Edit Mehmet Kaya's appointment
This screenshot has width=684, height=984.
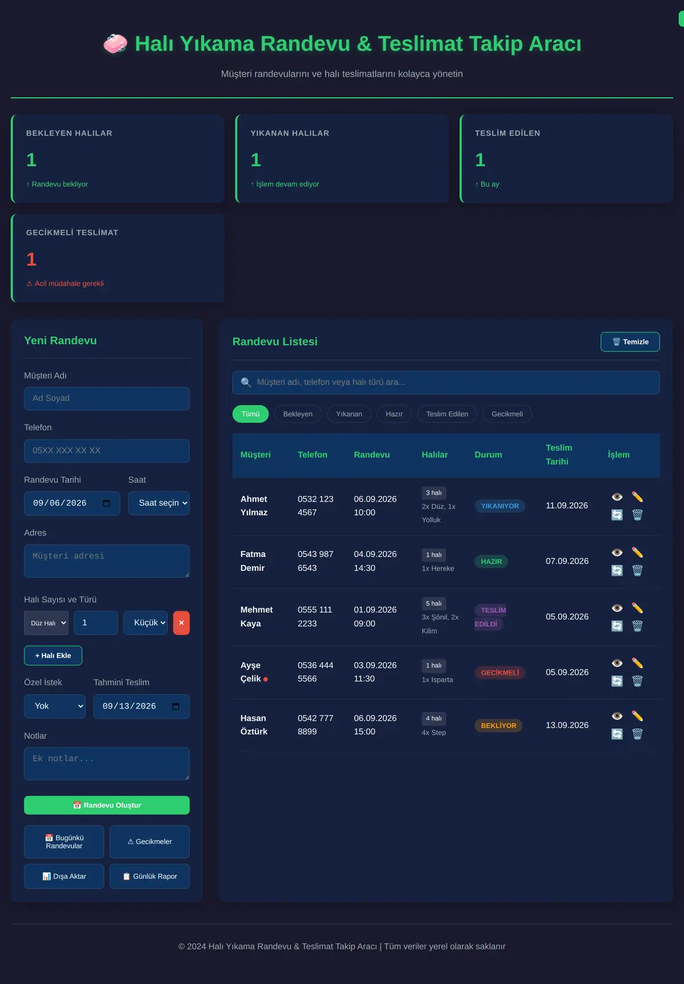pos(637,608)
